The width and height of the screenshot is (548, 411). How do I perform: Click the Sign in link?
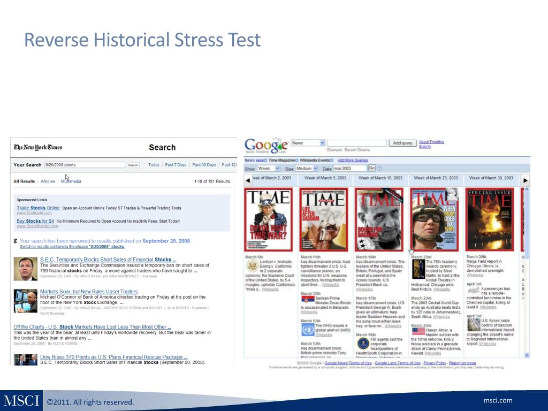click(424, 147)
